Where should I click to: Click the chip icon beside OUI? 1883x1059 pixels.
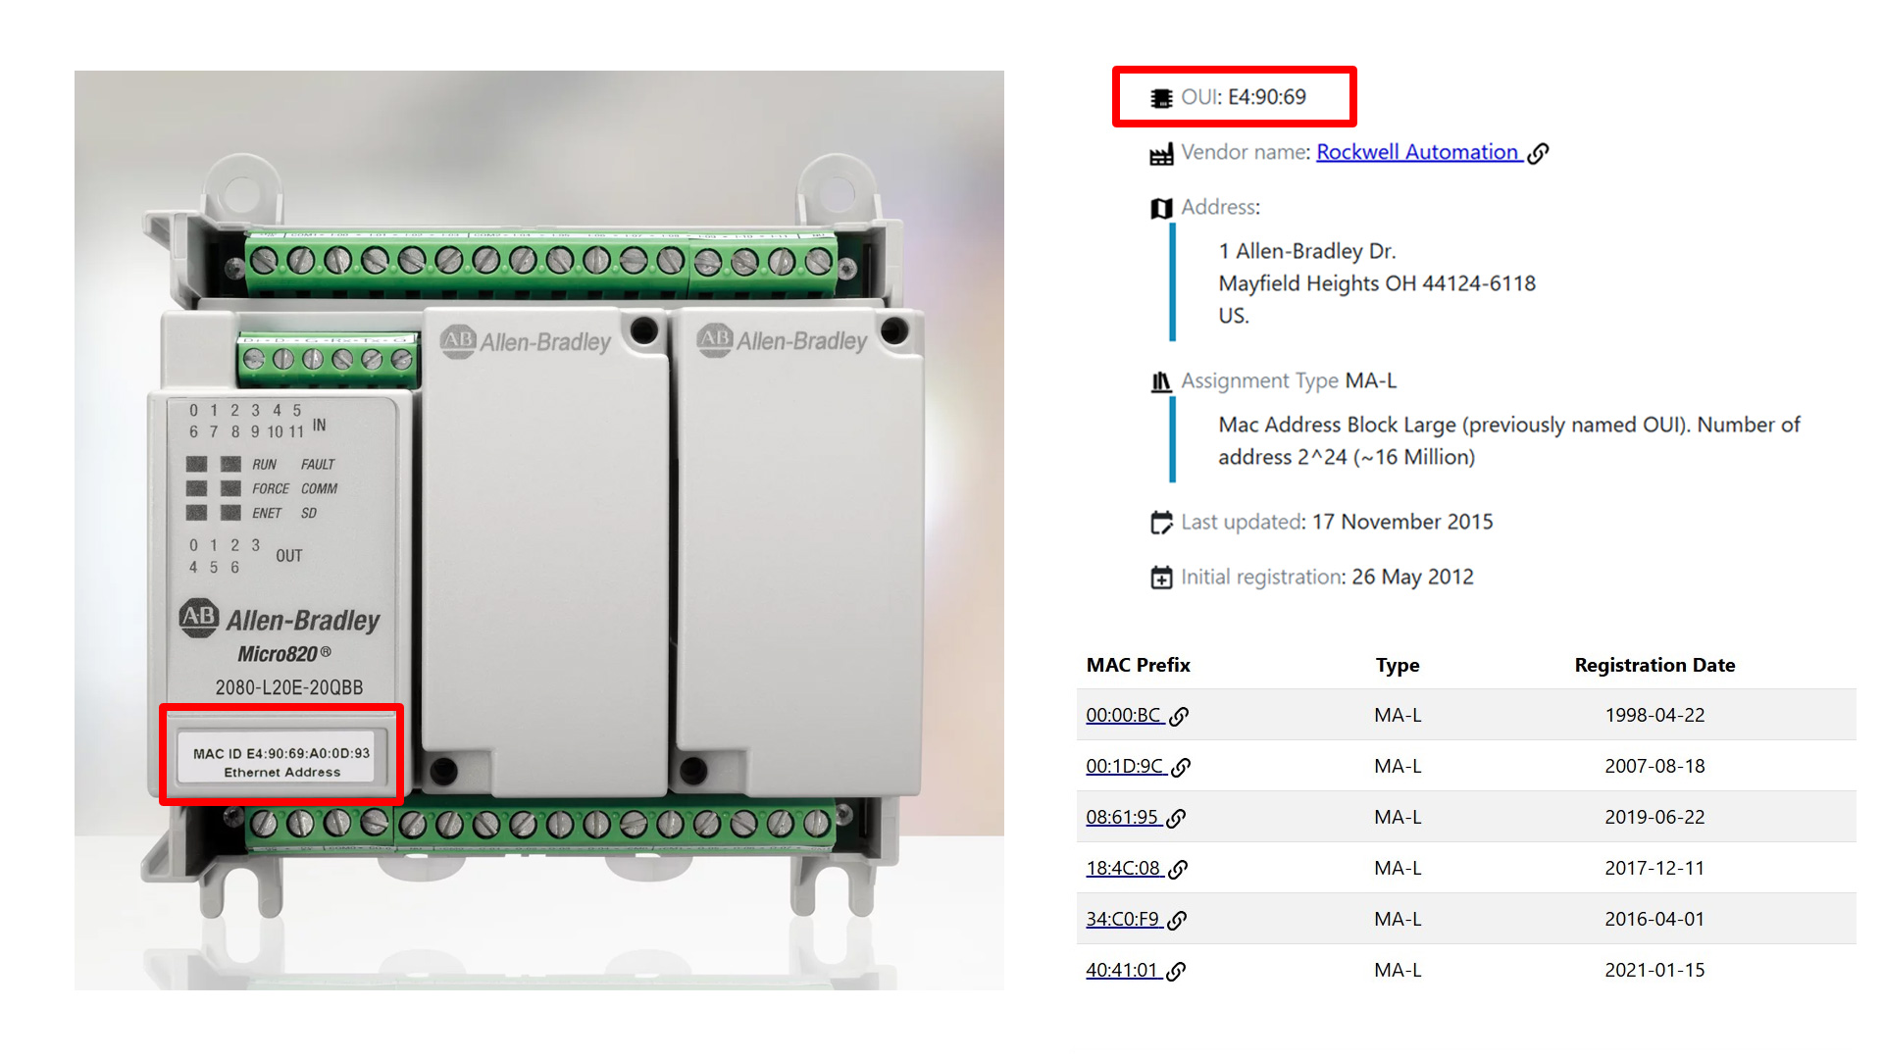pyautogui.click(x=1161, y=98)
